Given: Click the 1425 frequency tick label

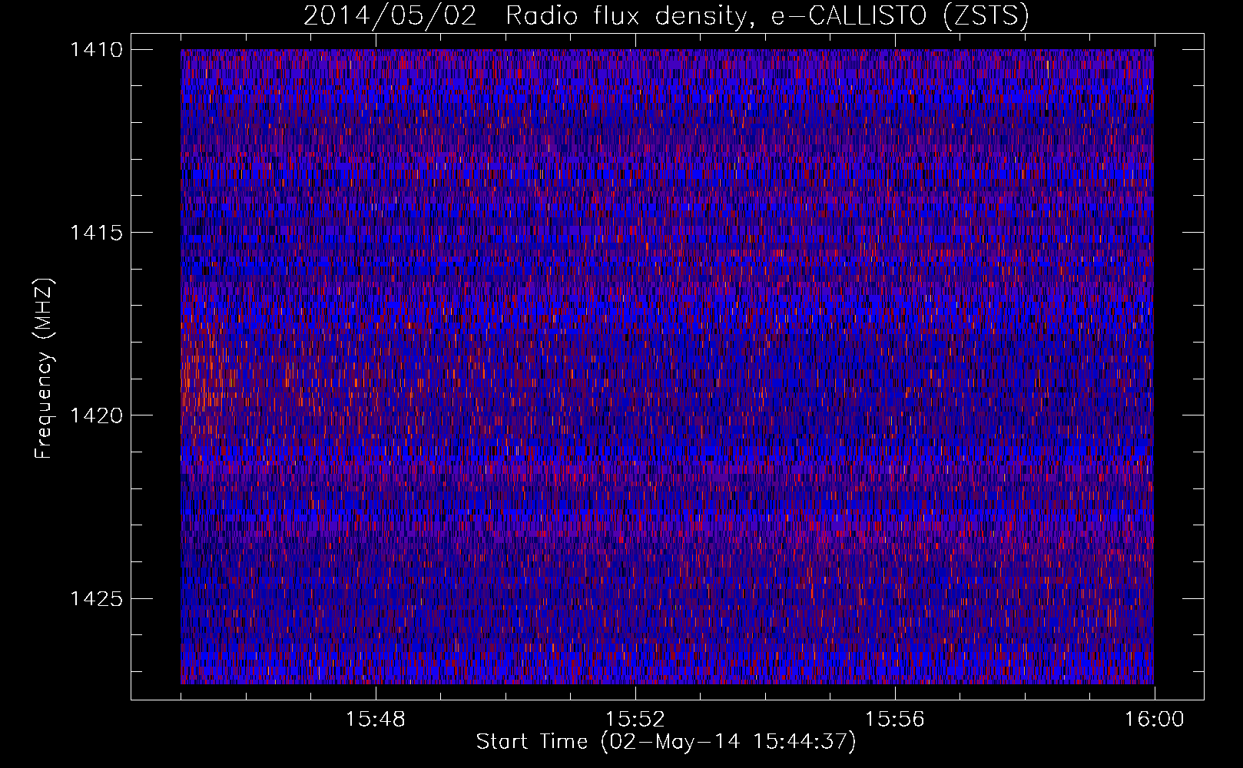Looking at the screenshot, I should [x=96, y=598].
